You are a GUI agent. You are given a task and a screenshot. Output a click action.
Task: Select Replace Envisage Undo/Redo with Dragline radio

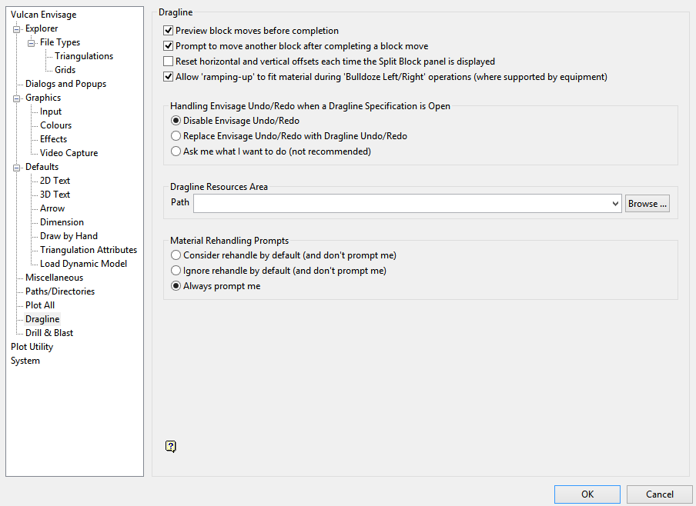point(176,136)
